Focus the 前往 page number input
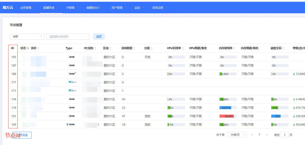The image size is (305, 145). click(285, 135)
